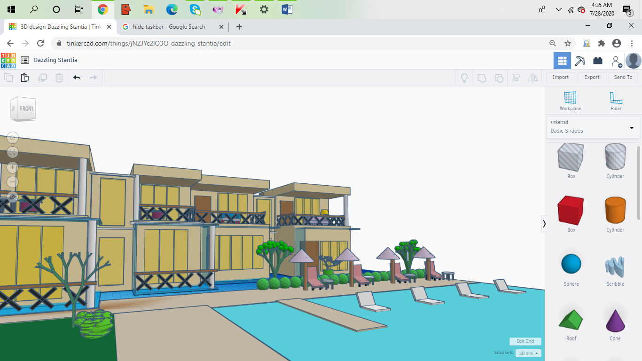Image resolution: width=642 pixels, height=361 pixels.
Task: Click the FRONT face of the view cube
Action: 27,109
